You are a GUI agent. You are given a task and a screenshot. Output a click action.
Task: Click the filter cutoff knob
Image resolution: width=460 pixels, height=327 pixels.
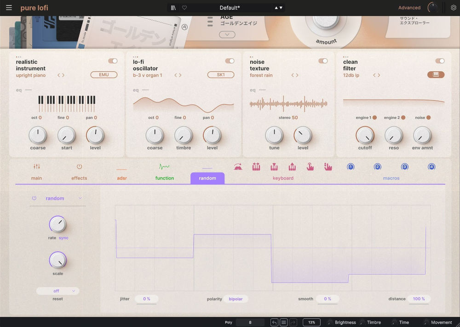click(x=365, y=135)
